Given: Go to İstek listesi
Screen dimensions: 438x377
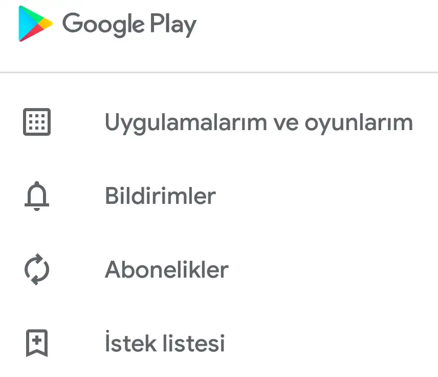Looking at the screenshot, I should 165,343.
